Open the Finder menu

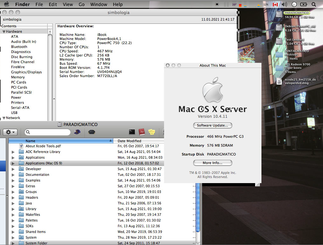coord(23,4)
